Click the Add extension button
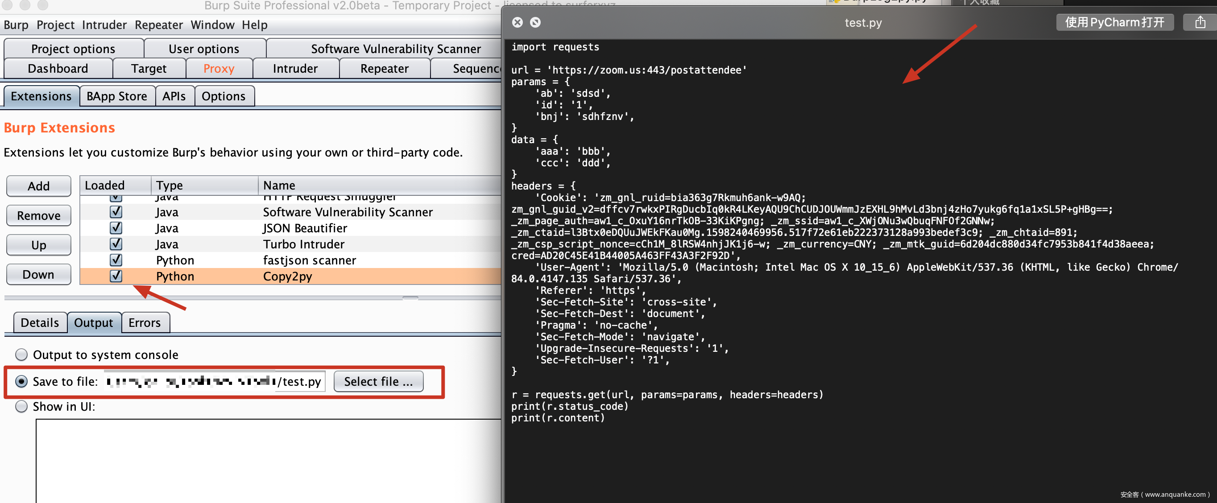This screenshot has height=503, width=1217. coord(39,186)
